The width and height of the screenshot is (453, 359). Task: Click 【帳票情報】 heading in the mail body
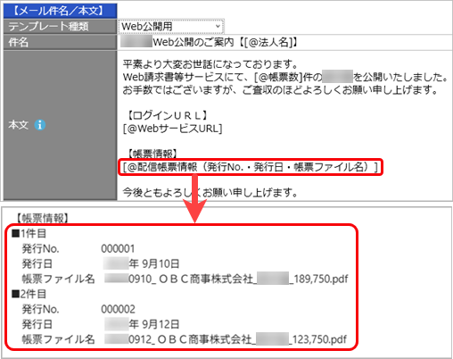pos(152,154)
